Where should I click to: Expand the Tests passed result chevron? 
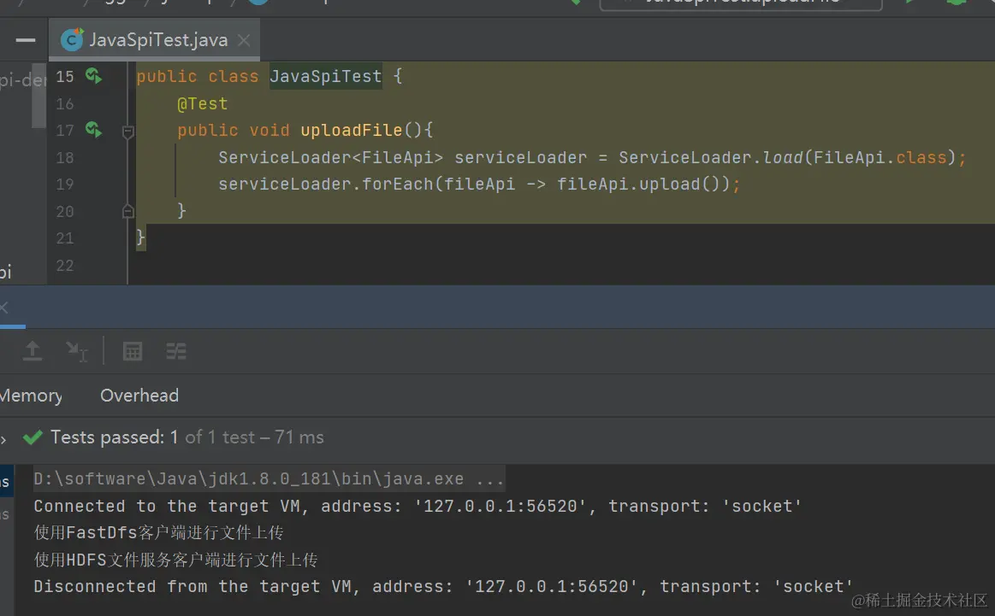[3, 438]
